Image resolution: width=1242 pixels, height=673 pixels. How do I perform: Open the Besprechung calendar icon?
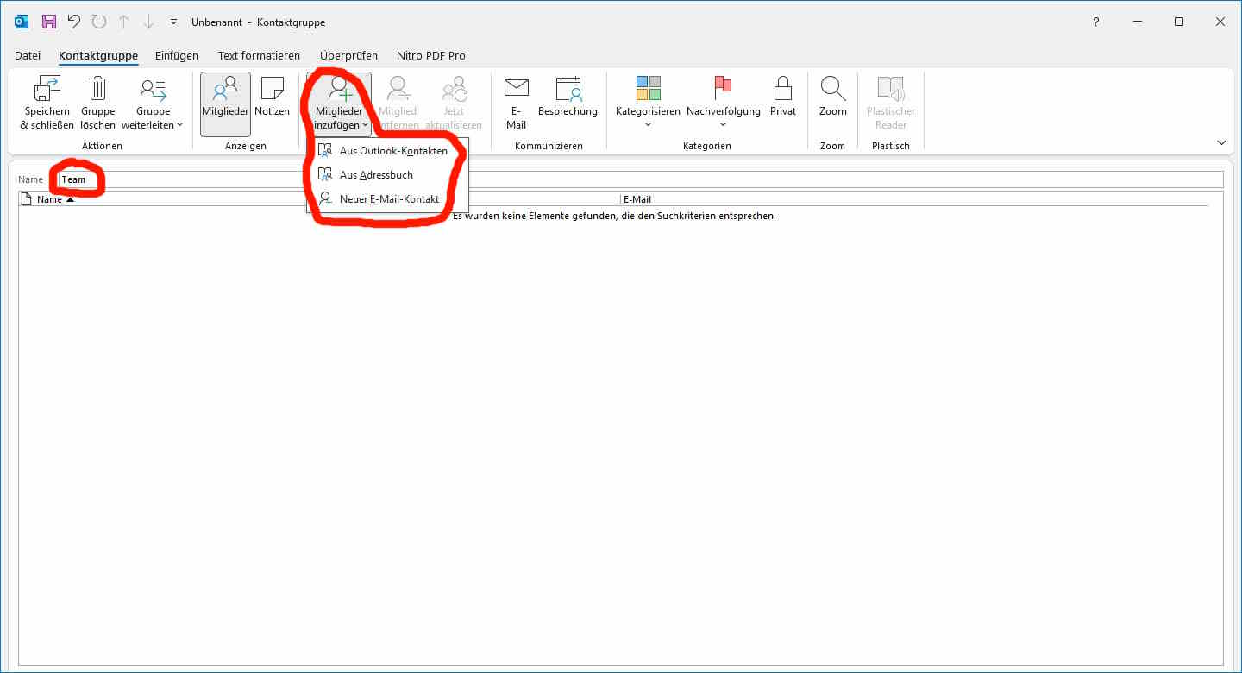click(x=568, y=90)
